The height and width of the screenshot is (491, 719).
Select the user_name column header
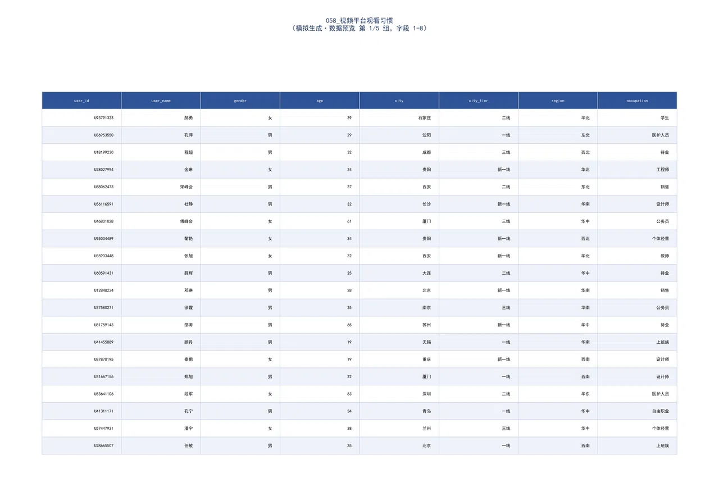tap(161, 101)
